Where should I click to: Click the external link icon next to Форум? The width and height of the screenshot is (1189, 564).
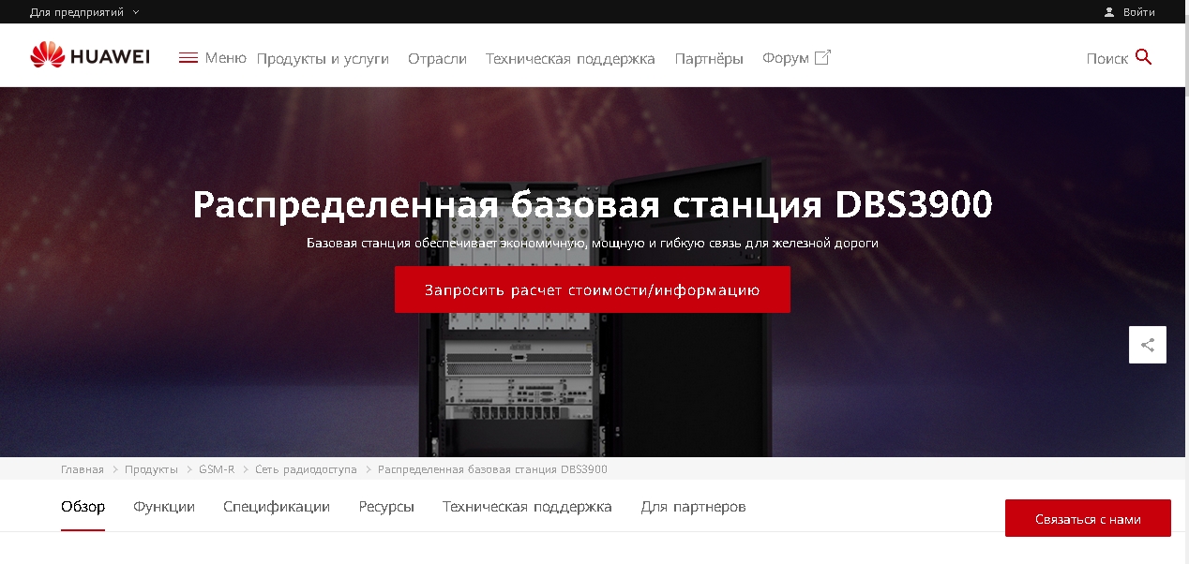[x=822, y=57]
